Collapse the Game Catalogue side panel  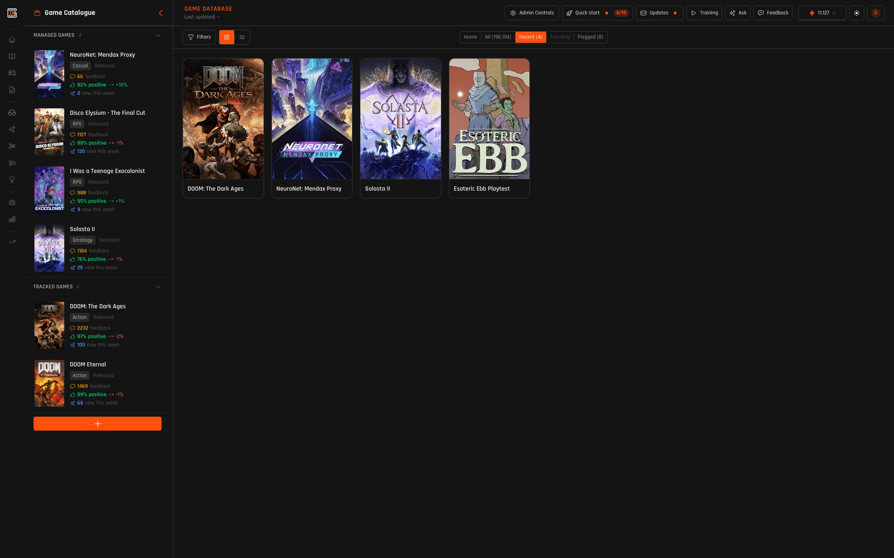click(x=161, y=13)
